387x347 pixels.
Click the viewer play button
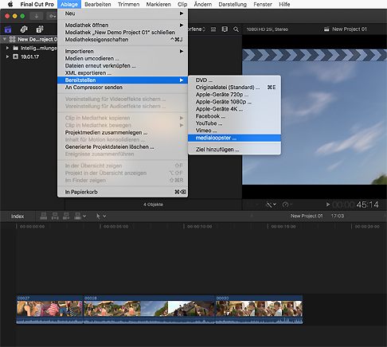[328, 205]
